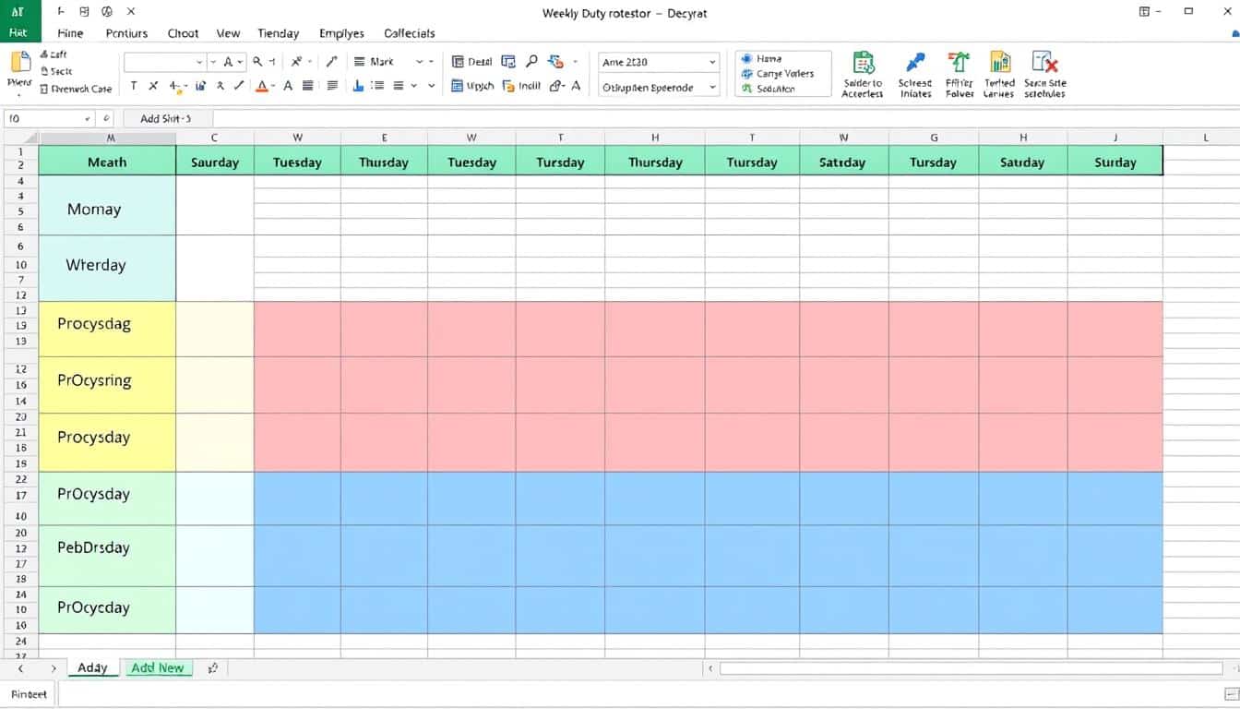Click the magnifier search icon beside Detal
This screenshot has height=709, width=1240.
pos(532,62)
